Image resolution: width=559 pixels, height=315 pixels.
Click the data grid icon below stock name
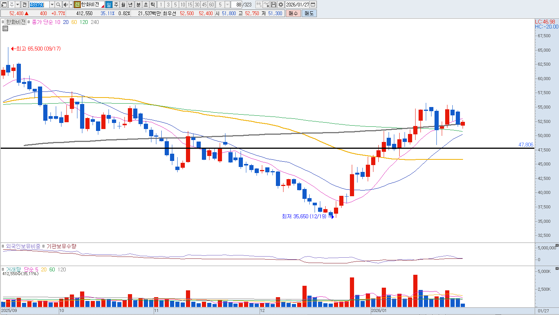(x=5, y=28)
